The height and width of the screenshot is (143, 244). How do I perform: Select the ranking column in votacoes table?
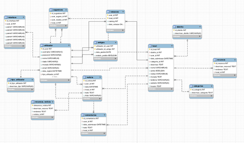pos(114,21)
